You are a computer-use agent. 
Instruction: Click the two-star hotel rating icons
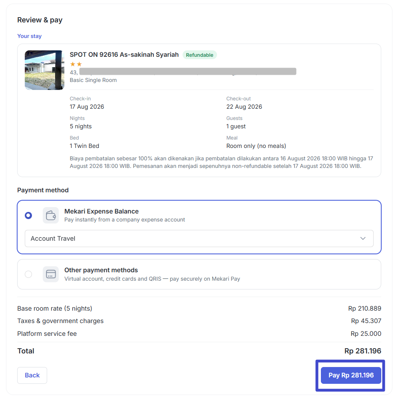(x=76, y=64)
